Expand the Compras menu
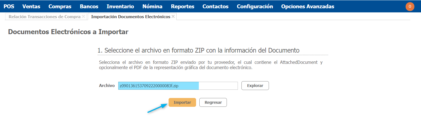Image resolution: width=421 pixels, height=120 pixels. (x=60, y=6)
